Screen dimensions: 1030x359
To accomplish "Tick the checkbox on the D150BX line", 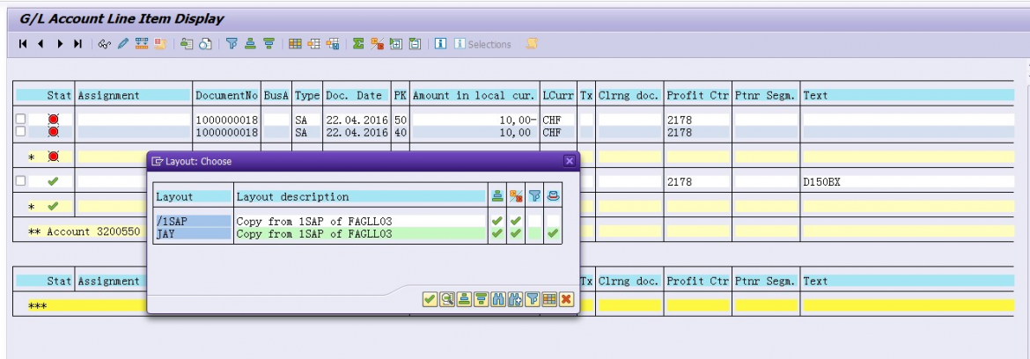I will (x=20, y=181).
